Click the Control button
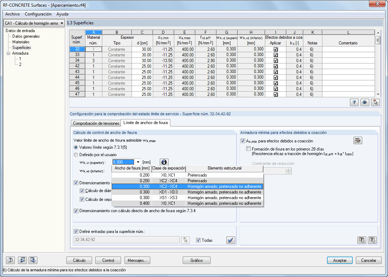Viewport: 388px width, 277px height. [108, 260]
